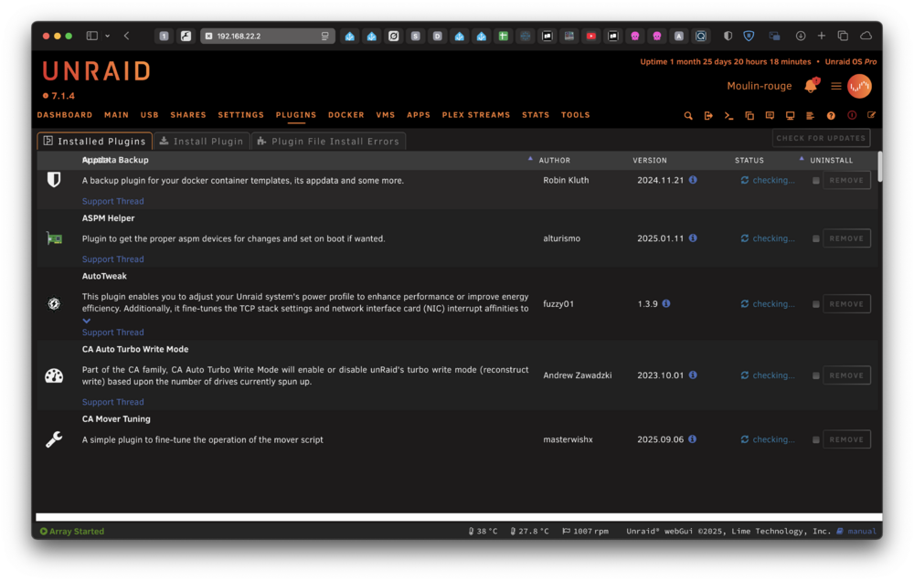Open the system log icon

(810, 115)
